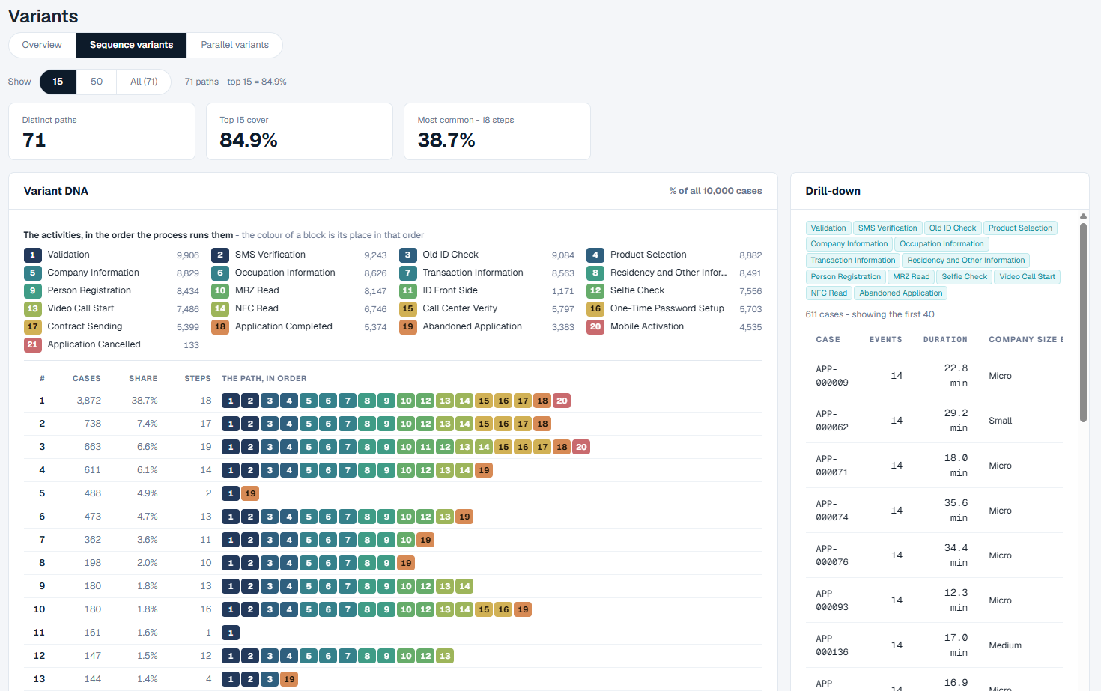The image size is (1101, 691).
Task: Click the number 4 block beside Product Selection legend
Action: click(595, 255)
